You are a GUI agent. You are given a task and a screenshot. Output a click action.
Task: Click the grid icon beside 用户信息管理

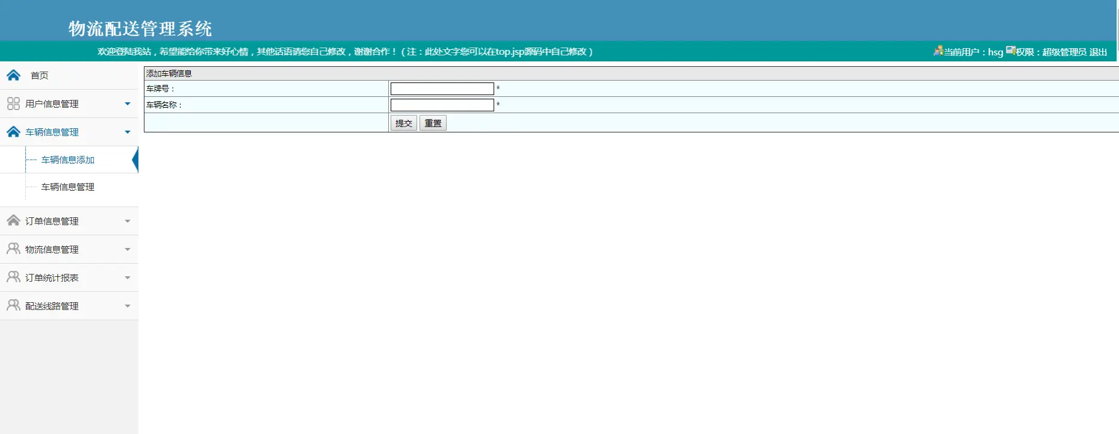tap(13, 104)
